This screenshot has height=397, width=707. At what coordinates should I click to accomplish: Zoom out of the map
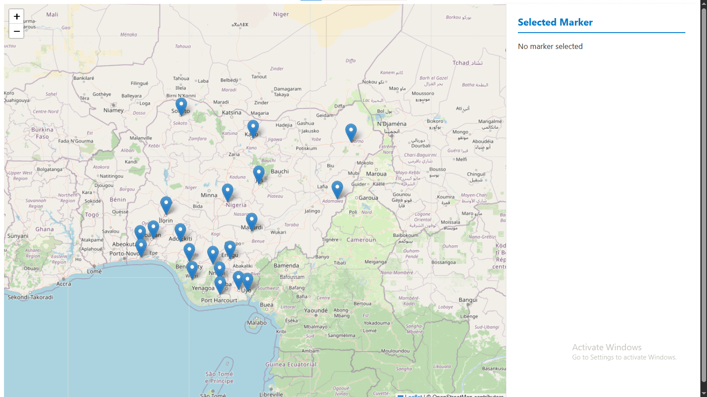[16, 31]
